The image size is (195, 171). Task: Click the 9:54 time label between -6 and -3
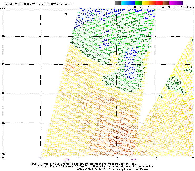pos(134,160)
